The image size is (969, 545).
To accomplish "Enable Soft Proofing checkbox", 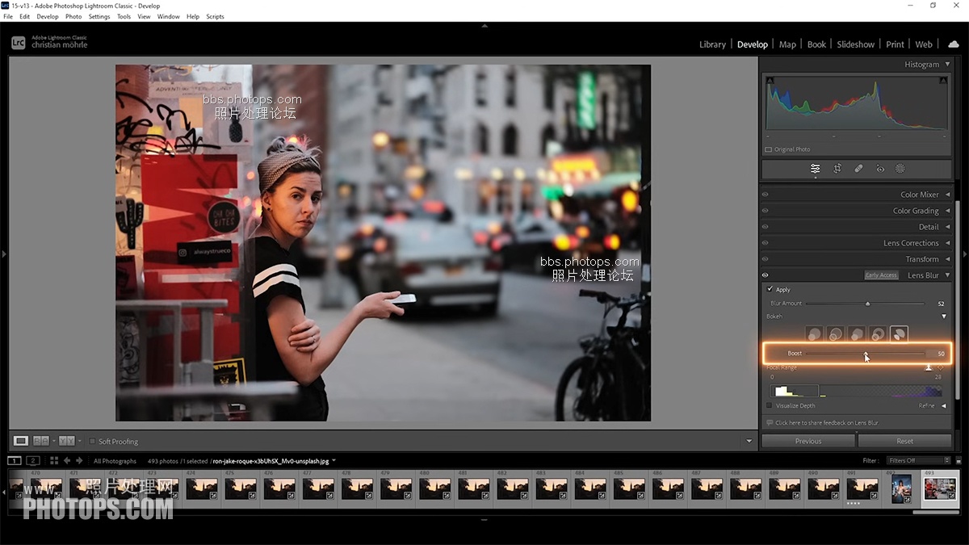I will click(92, 442).
